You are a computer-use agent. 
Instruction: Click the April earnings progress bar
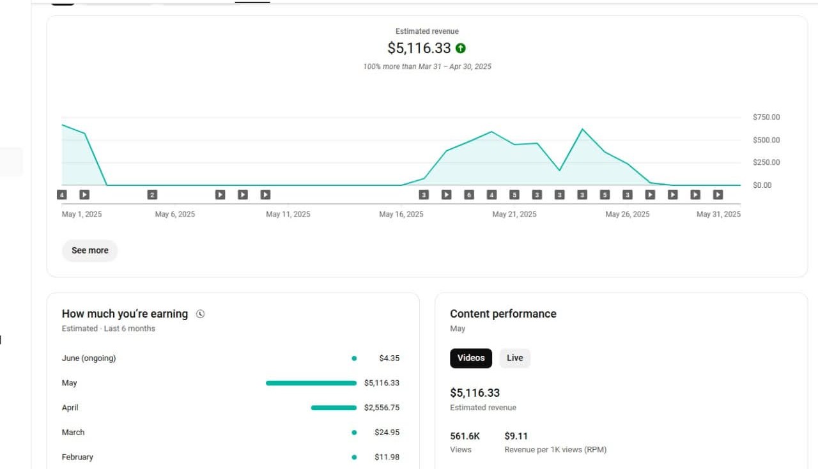pos(333,408)
